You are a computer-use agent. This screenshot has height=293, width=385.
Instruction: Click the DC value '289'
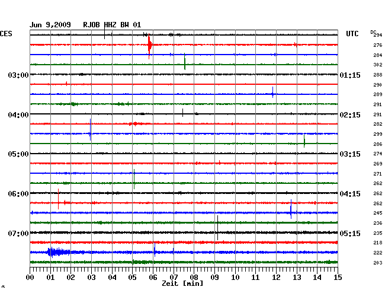tap(378, 94)
